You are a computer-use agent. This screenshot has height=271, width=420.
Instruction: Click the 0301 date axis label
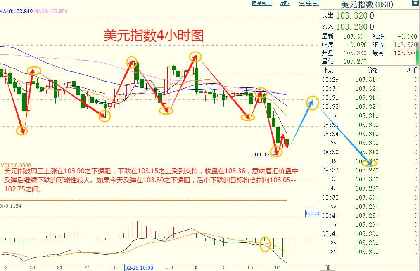coord(168,267)
